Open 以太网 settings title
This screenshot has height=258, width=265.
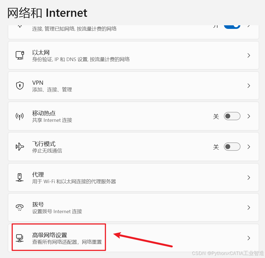pos(41,53)
